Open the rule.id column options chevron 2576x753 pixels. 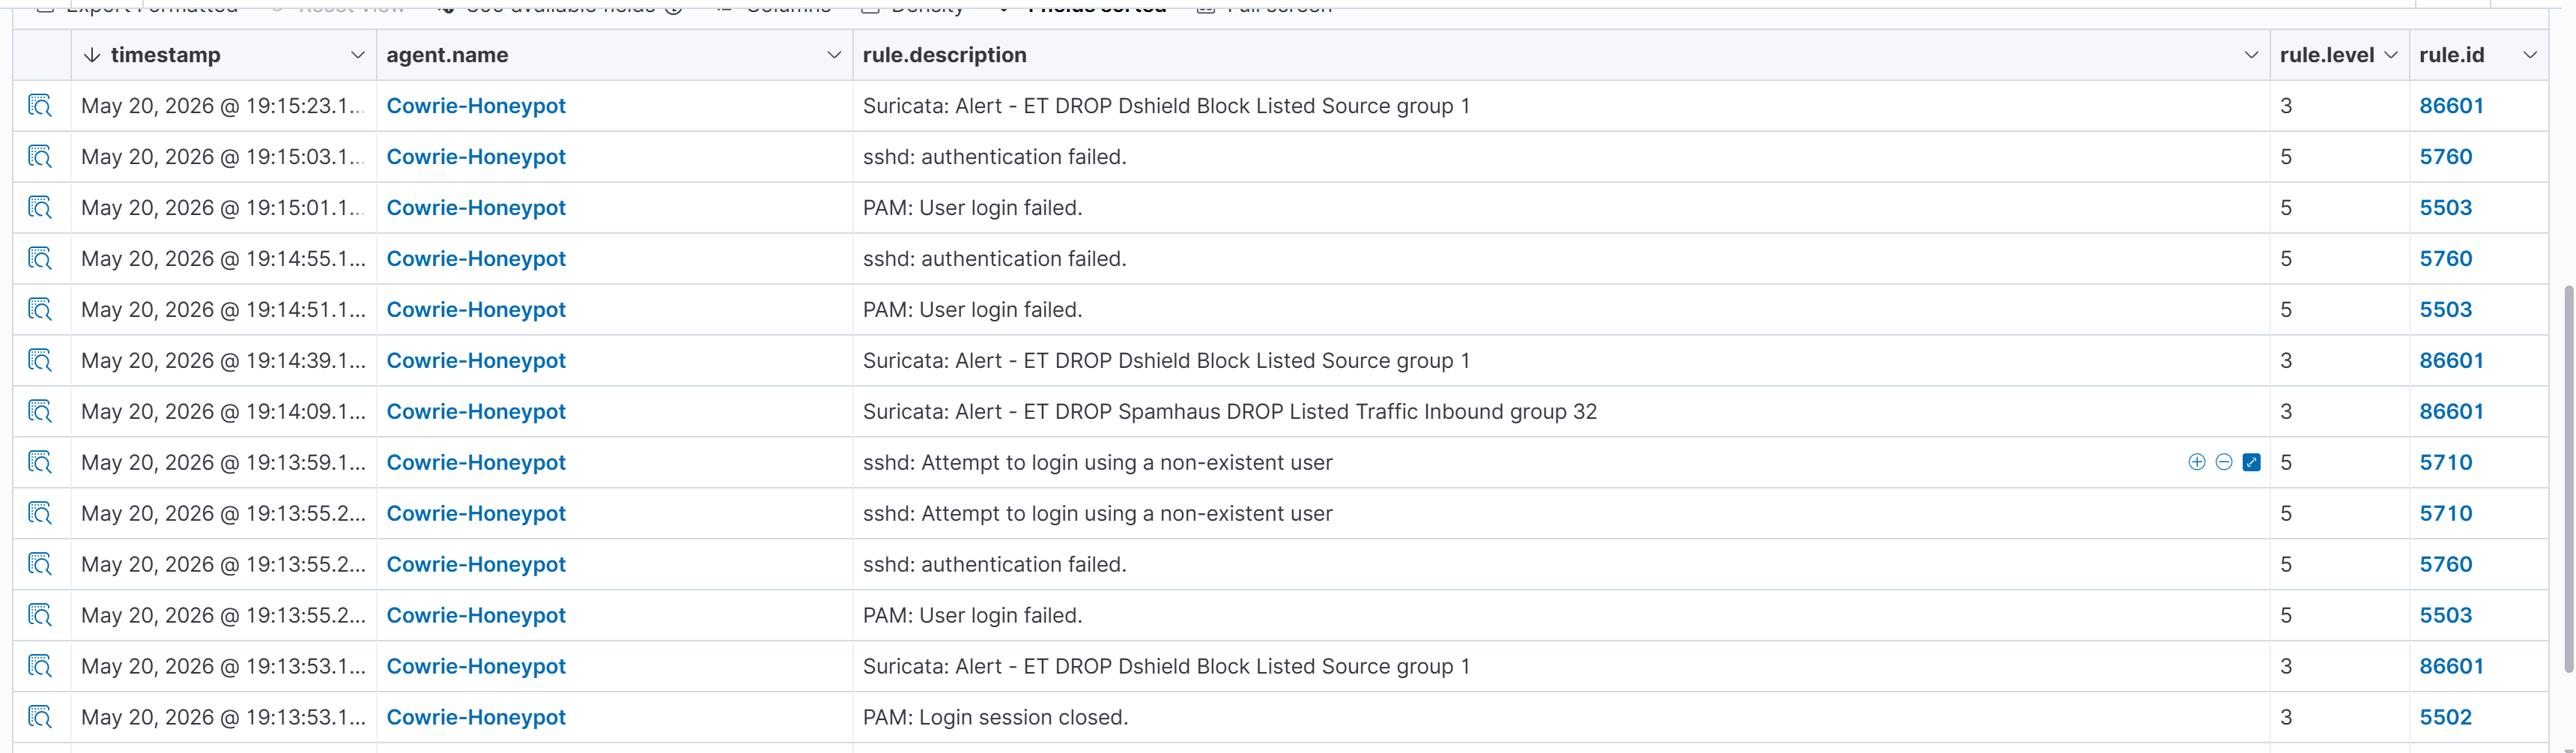coord(2530,55)
